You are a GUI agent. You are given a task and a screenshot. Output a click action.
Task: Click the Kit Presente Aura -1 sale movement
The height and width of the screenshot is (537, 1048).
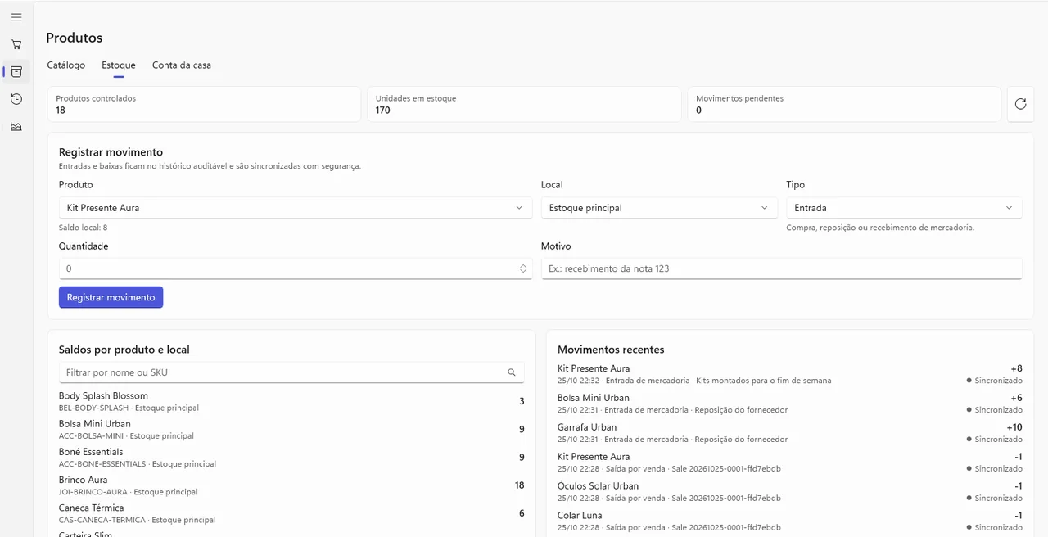pos(790,463)
